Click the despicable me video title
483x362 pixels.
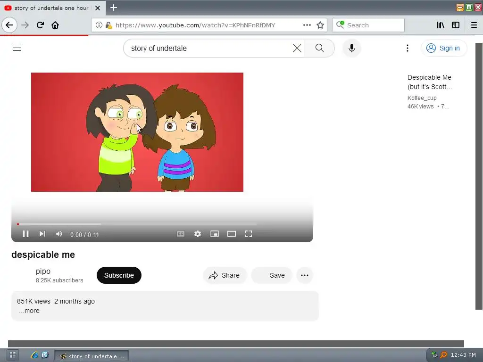(43, 255)
